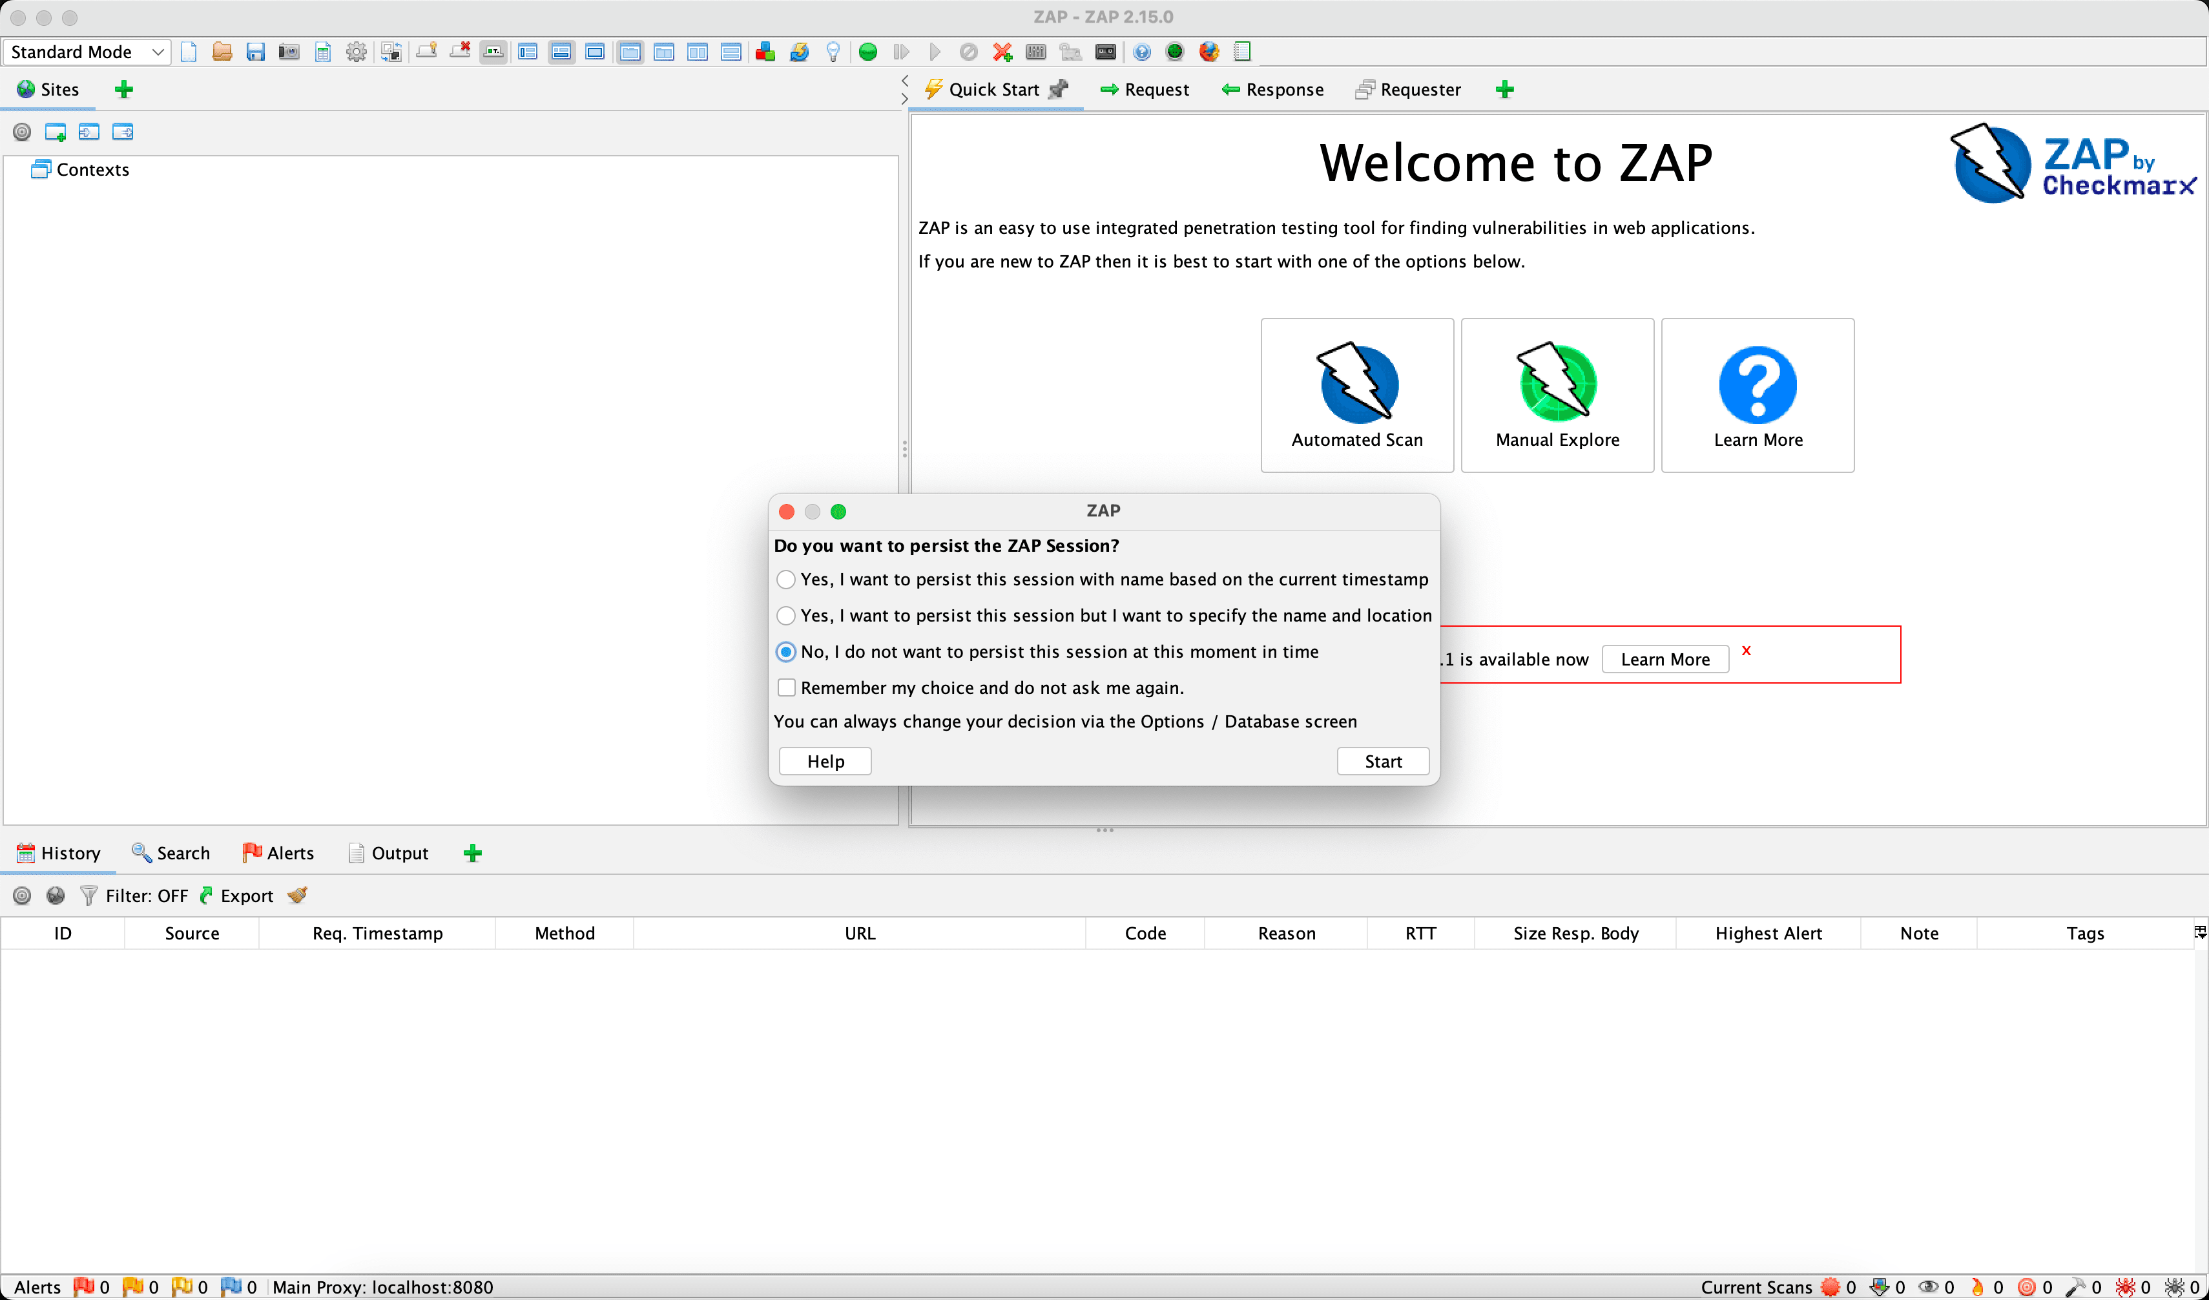Click the Manual Explore button
This screenshot has height=1300, width=2209.
[1557, 395]
